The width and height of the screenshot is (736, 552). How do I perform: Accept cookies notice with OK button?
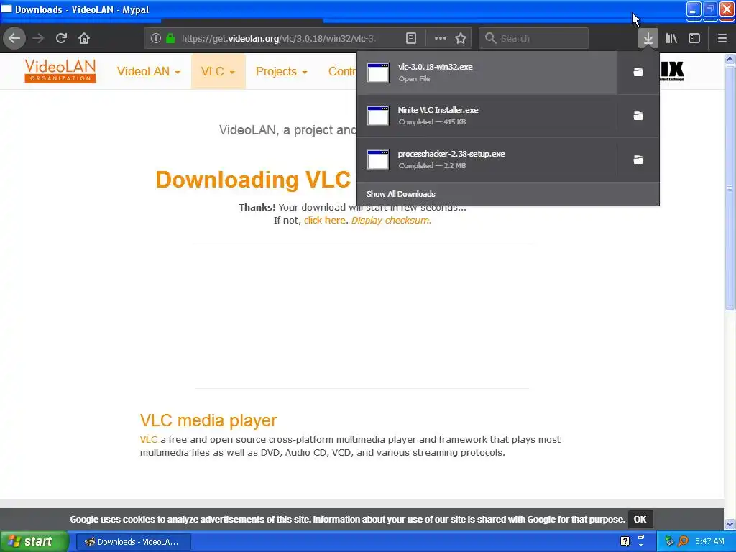tap(640, 519)
